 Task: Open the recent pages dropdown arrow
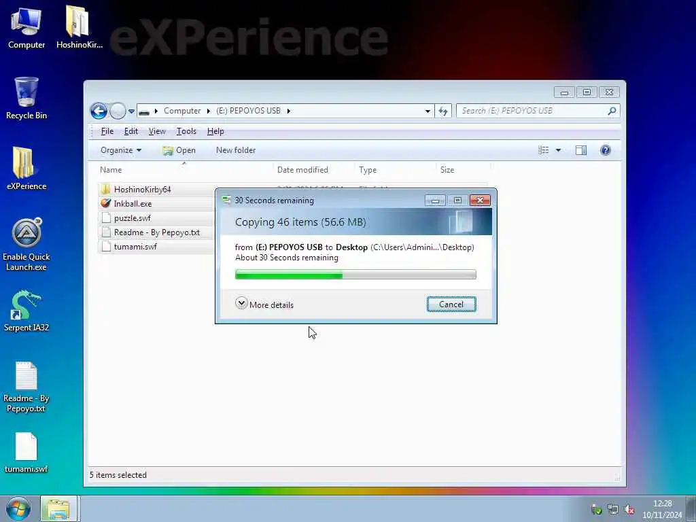(131, 111)
